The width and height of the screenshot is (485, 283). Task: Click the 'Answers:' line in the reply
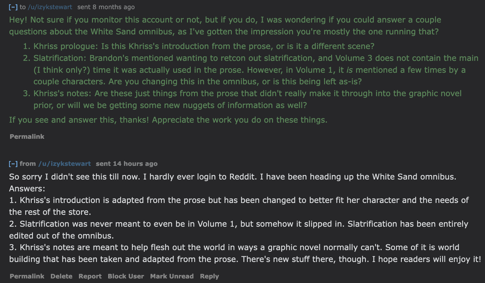click(x=27, y=189)
